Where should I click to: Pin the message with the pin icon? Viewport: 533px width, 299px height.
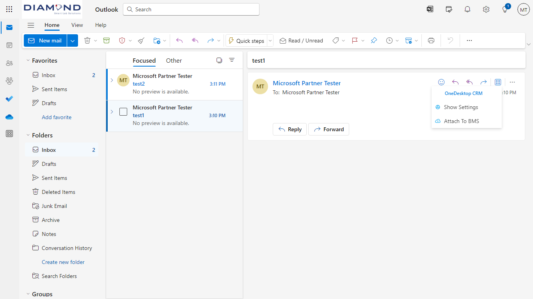point(374,40)
